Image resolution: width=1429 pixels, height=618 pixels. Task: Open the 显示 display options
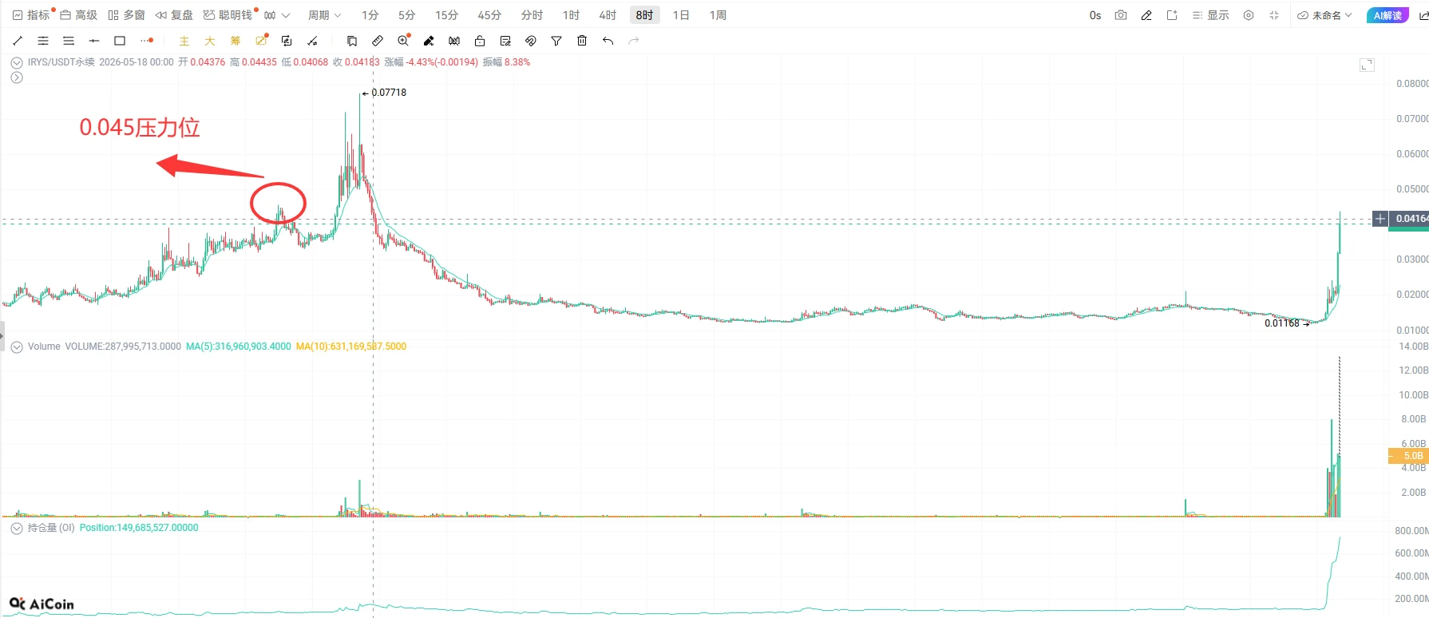pos(1211,15)
